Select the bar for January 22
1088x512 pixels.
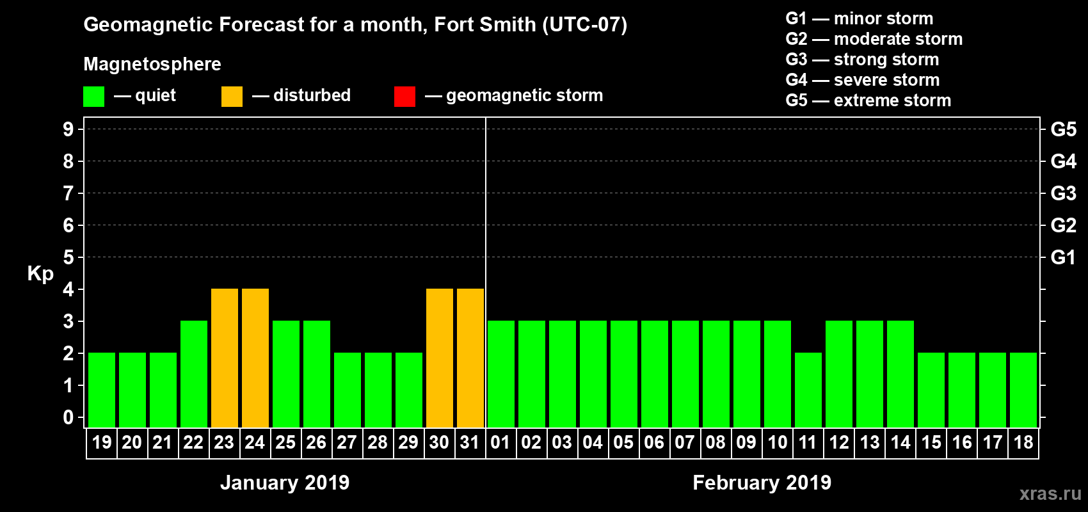(x=194, y=374)
